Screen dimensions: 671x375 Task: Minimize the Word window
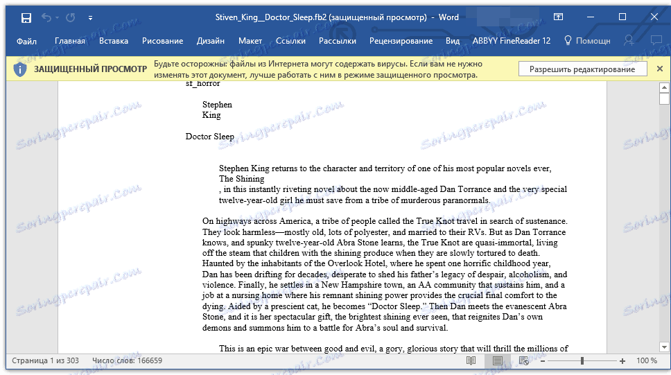click(591, 17)
